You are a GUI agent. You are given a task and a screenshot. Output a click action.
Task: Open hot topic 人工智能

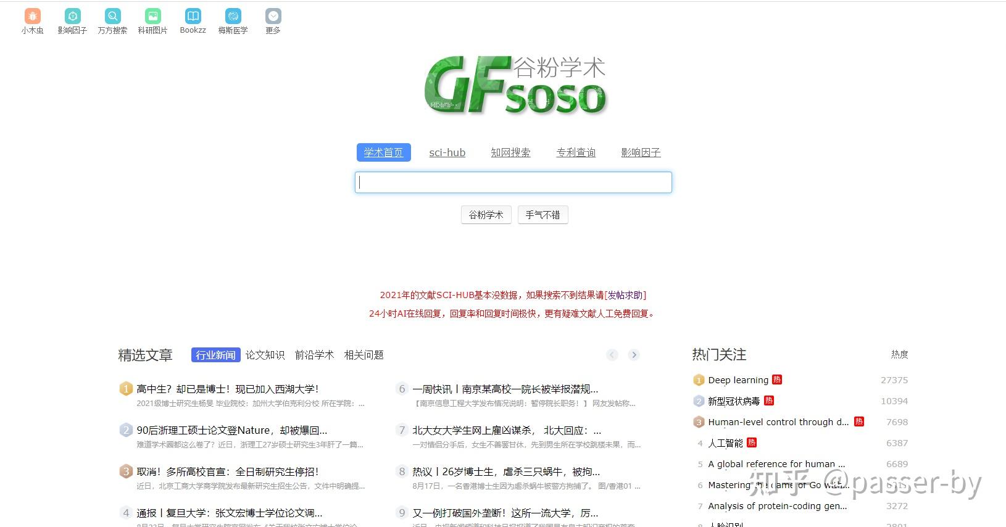pyautogui.click(x=725, y=443)
